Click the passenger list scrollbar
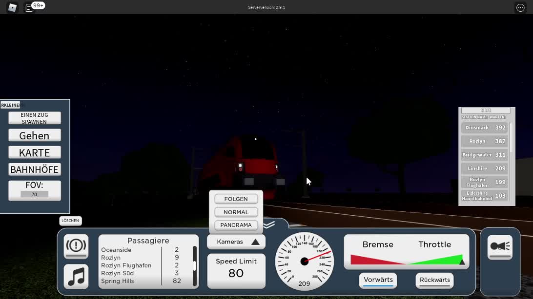The height and width of the screenshot is (299, 533). coord(194,266)
